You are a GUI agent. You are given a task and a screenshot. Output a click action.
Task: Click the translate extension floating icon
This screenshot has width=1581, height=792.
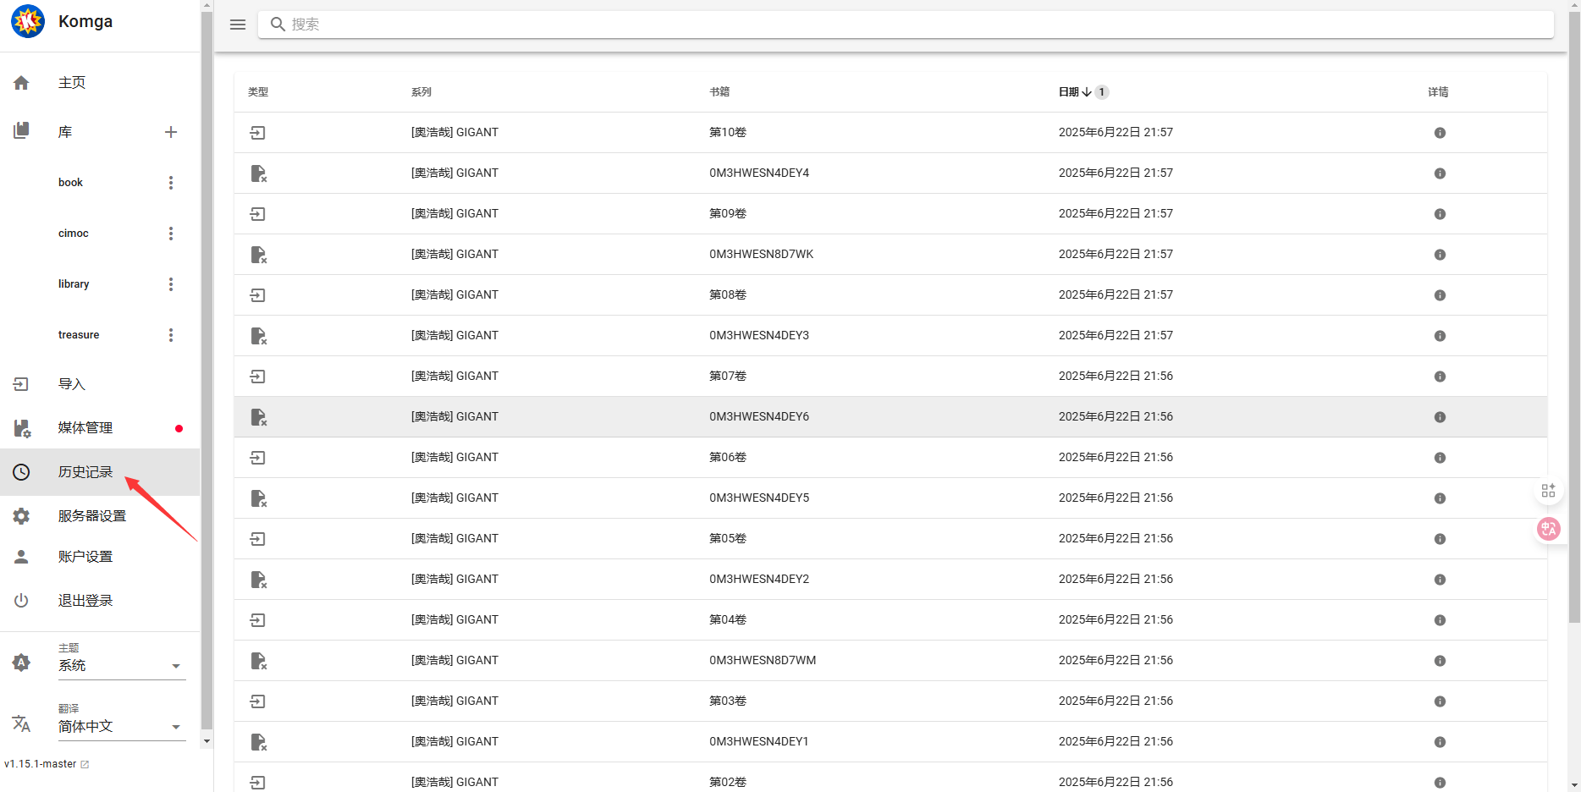point(1548,529)
